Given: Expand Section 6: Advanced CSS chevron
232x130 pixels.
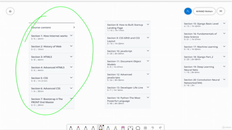Looking at the screenshot, I should (x=71, y=88).
